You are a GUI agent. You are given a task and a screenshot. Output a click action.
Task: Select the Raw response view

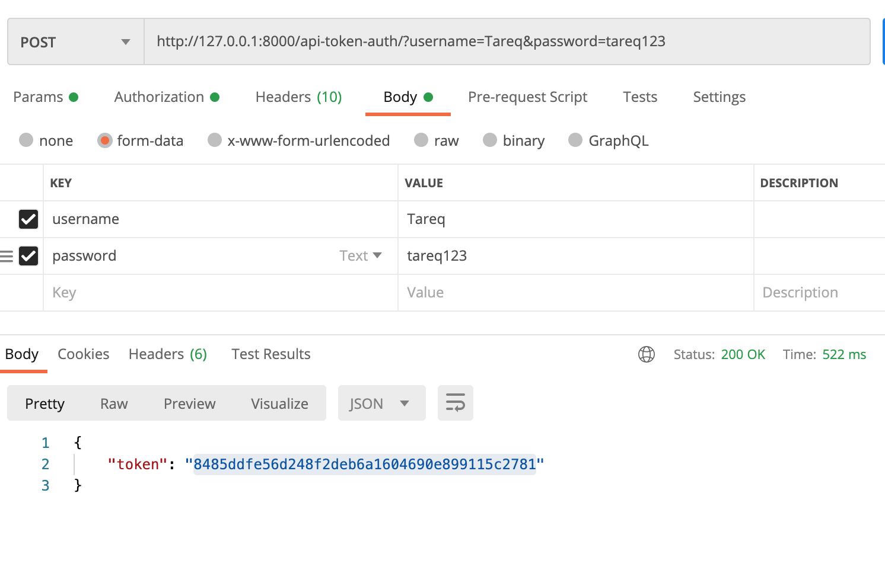[114, 403]
